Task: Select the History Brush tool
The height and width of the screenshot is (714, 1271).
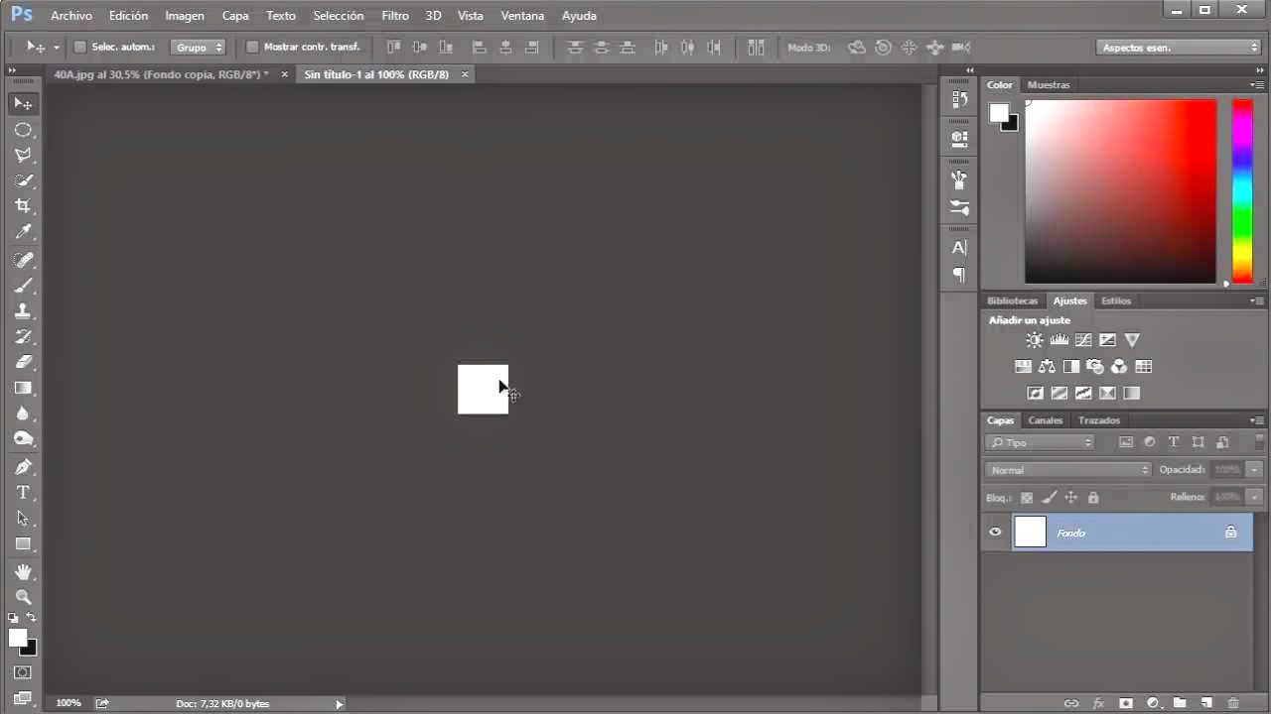Action: tap(23, 337)
